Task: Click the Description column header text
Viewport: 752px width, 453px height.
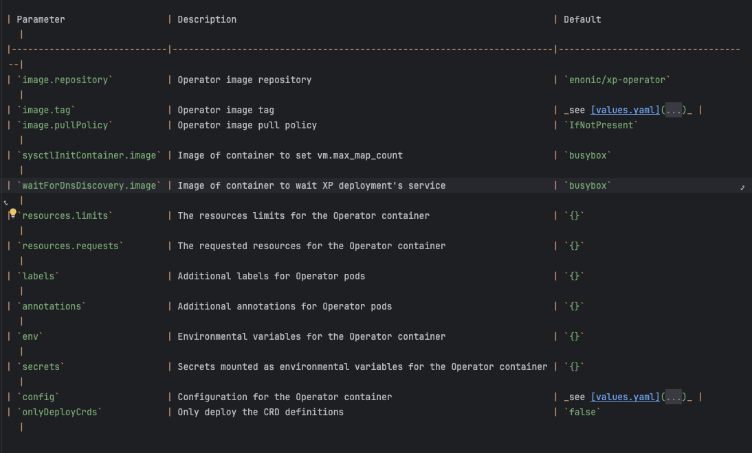Action: (x=207, y=20)
